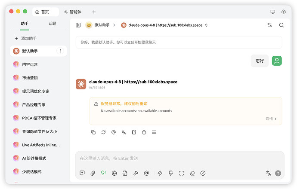Click the model name heading in the message
The height and width of the screenshot is (189, 297).
133,82
